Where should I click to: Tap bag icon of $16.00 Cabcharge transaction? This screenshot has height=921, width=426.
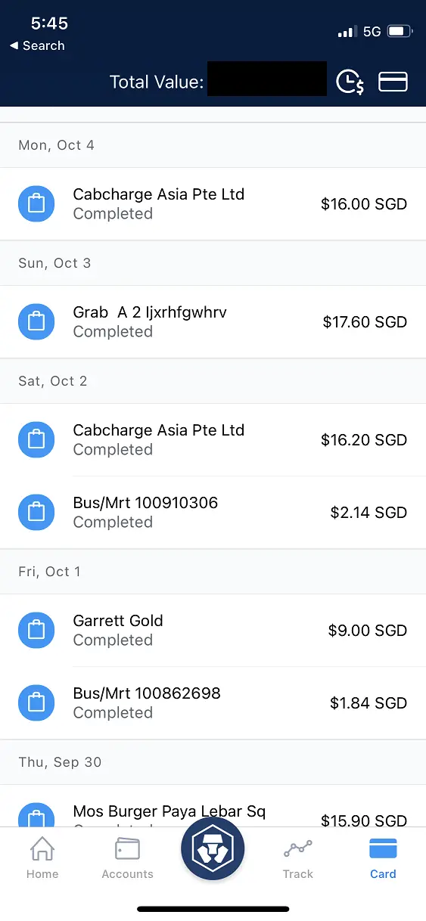(x=36, y=203)
